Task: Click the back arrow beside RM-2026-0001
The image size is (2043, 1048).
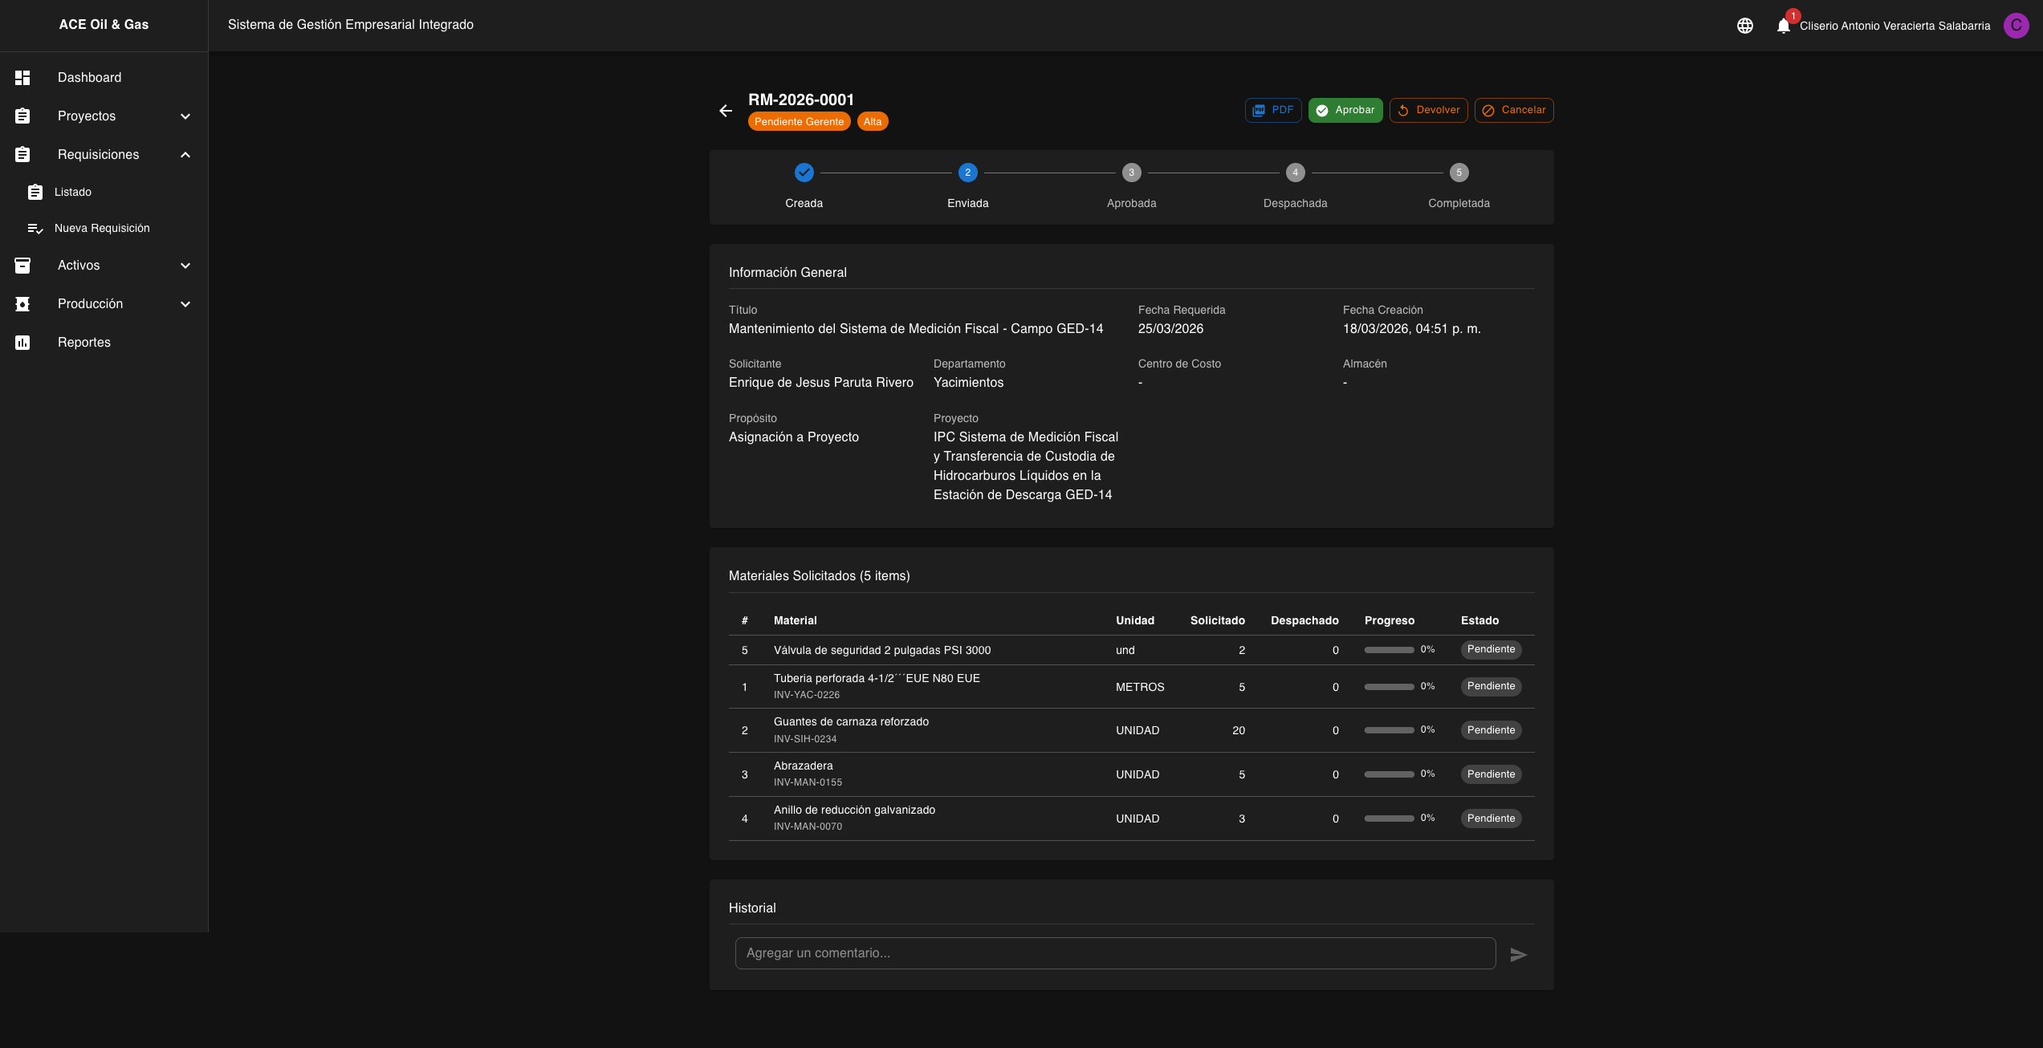Action: coord(726,111)
